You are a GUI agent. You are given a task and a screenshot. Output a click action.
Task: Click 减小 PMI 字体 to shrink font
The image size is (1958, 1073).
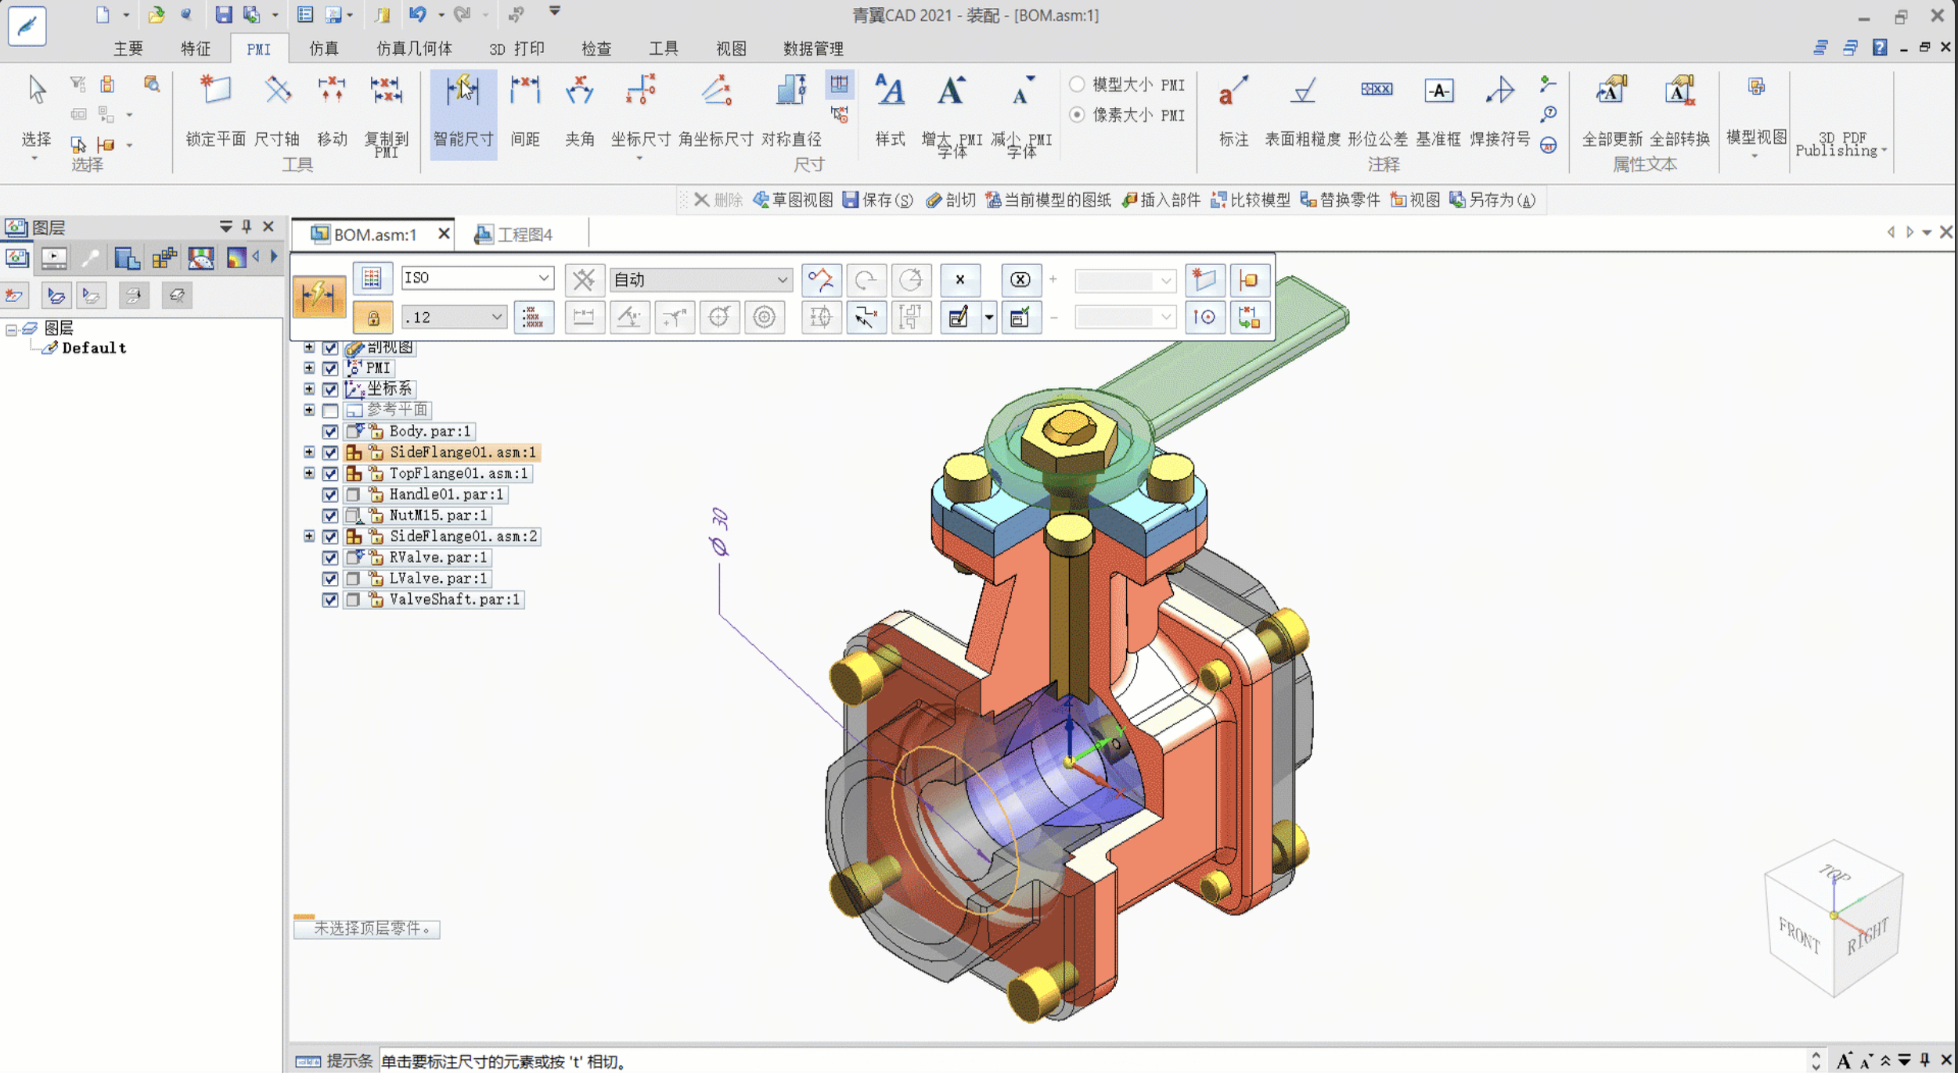coord(1021,116)
